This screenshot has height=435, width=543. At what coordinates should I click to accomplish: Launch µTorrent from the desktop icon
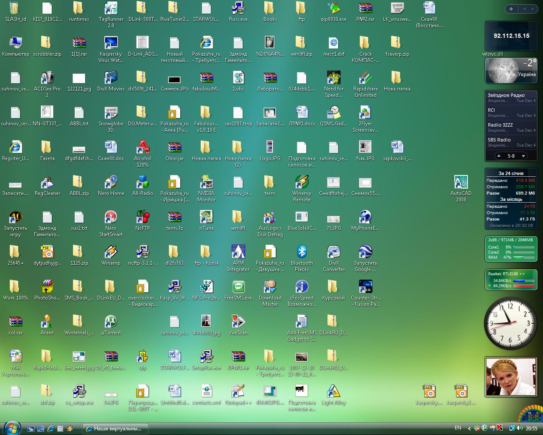(111, 322)
